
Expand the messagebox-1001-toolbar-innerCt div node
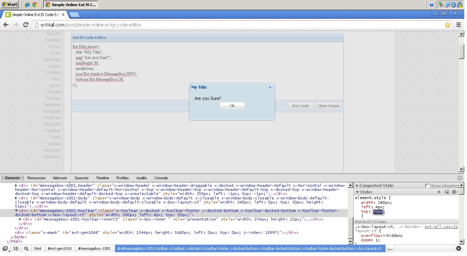20,219
